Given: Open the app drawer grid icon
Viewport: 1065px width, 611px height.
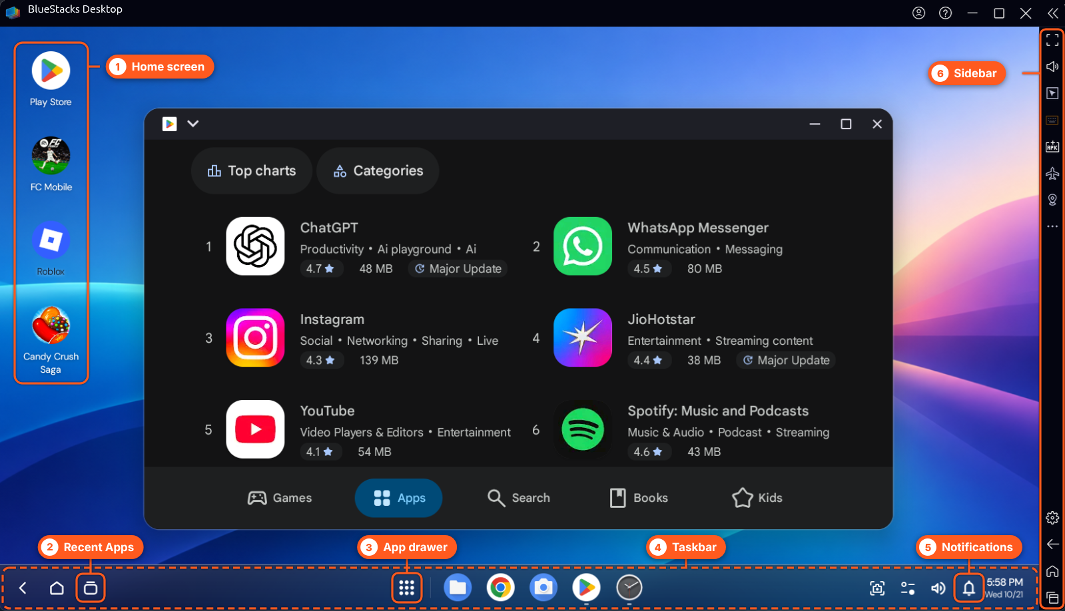Looking at the screenshot, I should (x=407, y=588).
